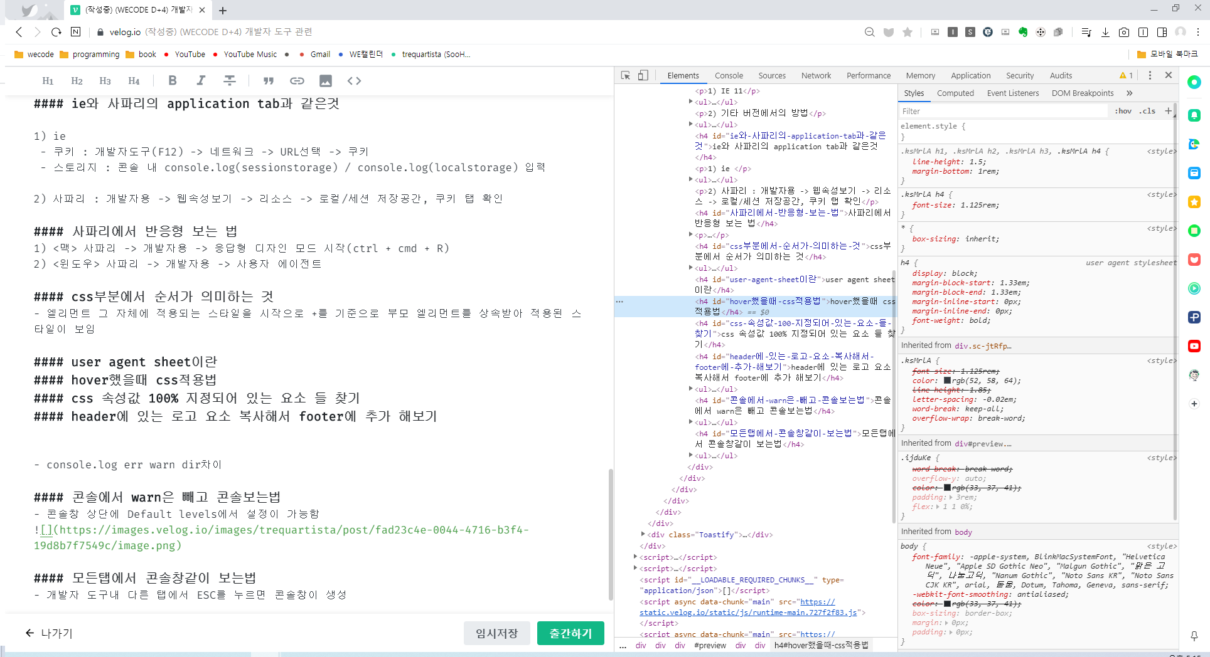Expand the margin shorthand in body rule
This screenshot has width=1210, height=657.
point(946,623)
